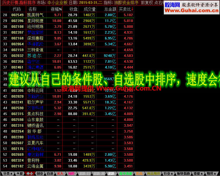Click the date value 2015-03-31
220x176 pixels.
click(x=89, y=3)
